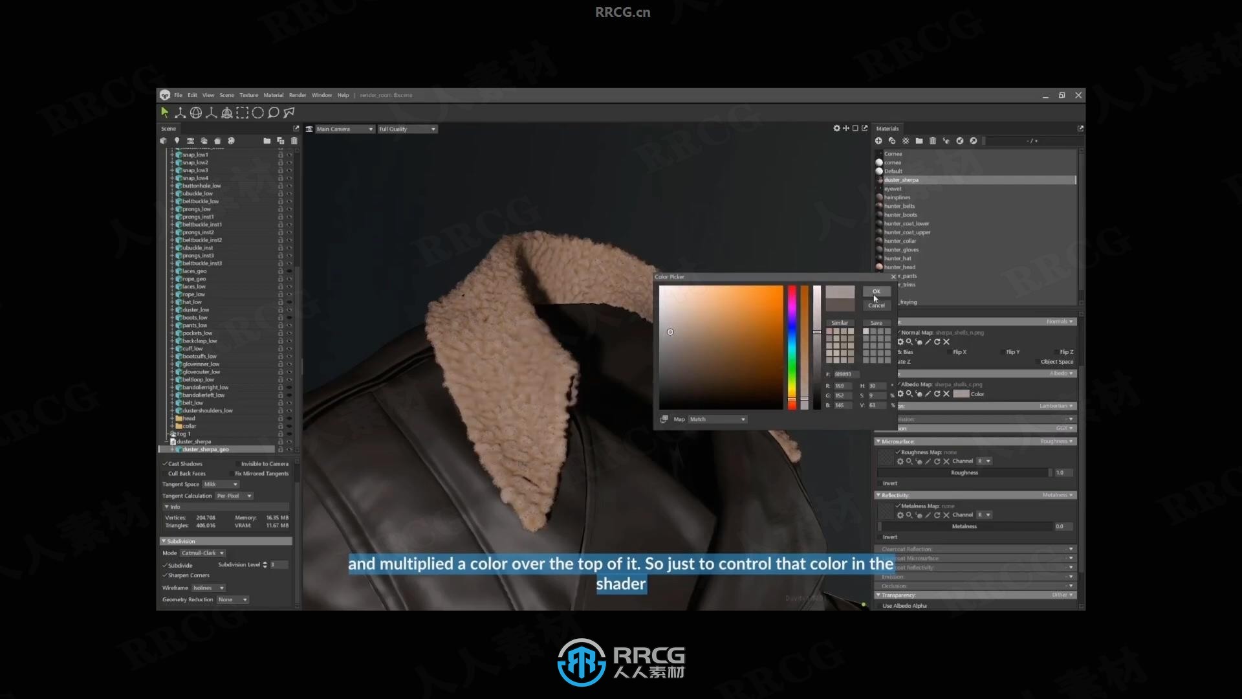
Task: Add a new mesh object in Scene
Action: (164, 140)
